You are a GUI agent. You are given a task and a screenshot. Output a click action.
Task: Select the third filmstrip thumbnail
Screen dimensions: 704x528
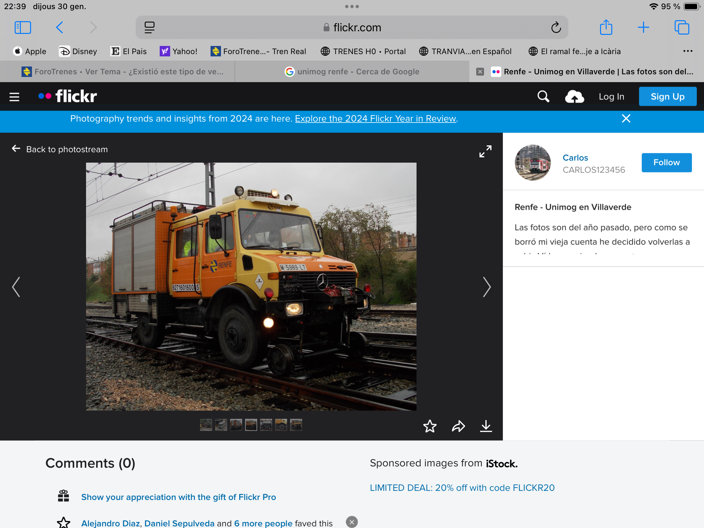236,425
